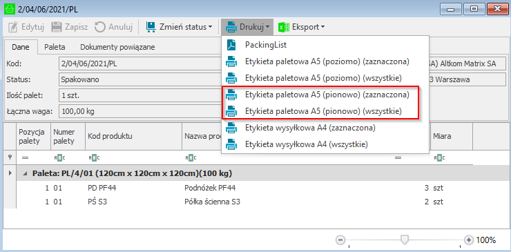Switch to the Dane tab
The image size is (511, 252).
coord(21,47)
